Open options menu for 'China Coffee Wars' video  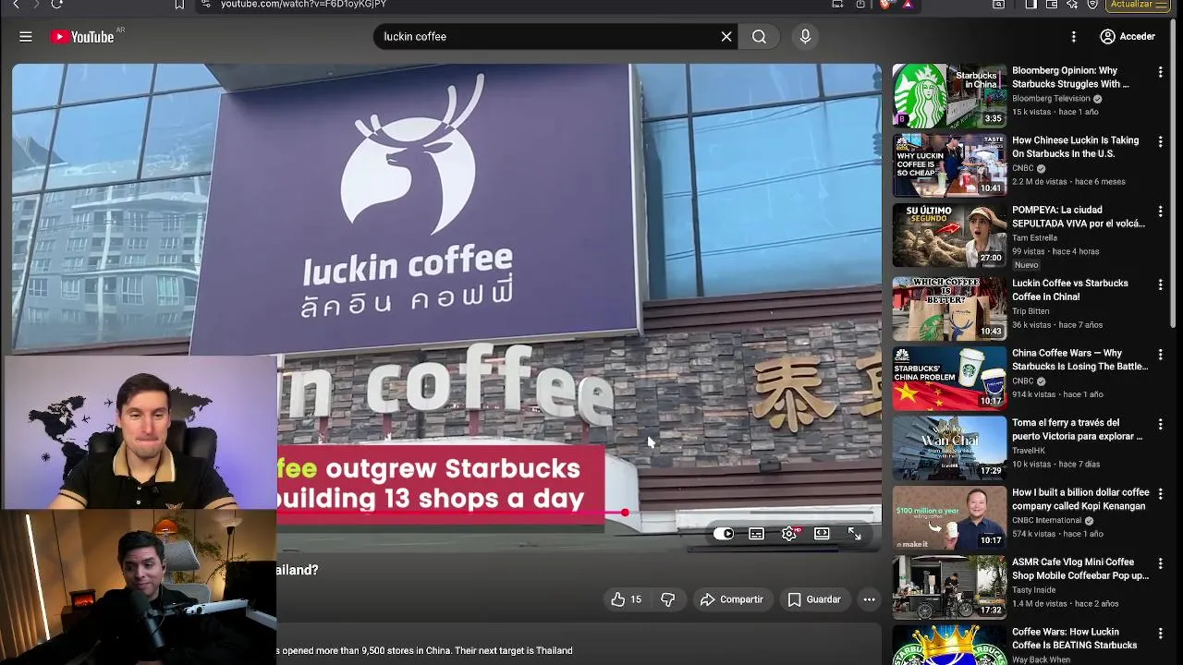pos(1160,355)
